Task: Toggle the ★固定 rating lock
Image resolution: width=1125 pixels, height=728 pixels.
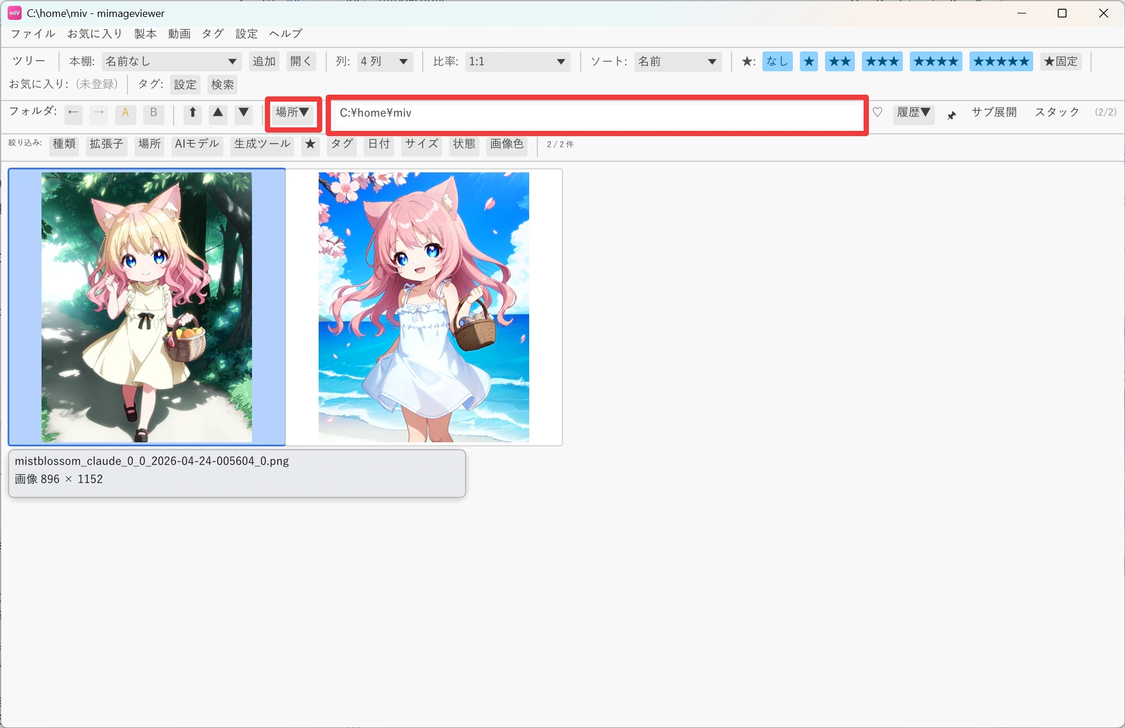Action: [1061, 61]
